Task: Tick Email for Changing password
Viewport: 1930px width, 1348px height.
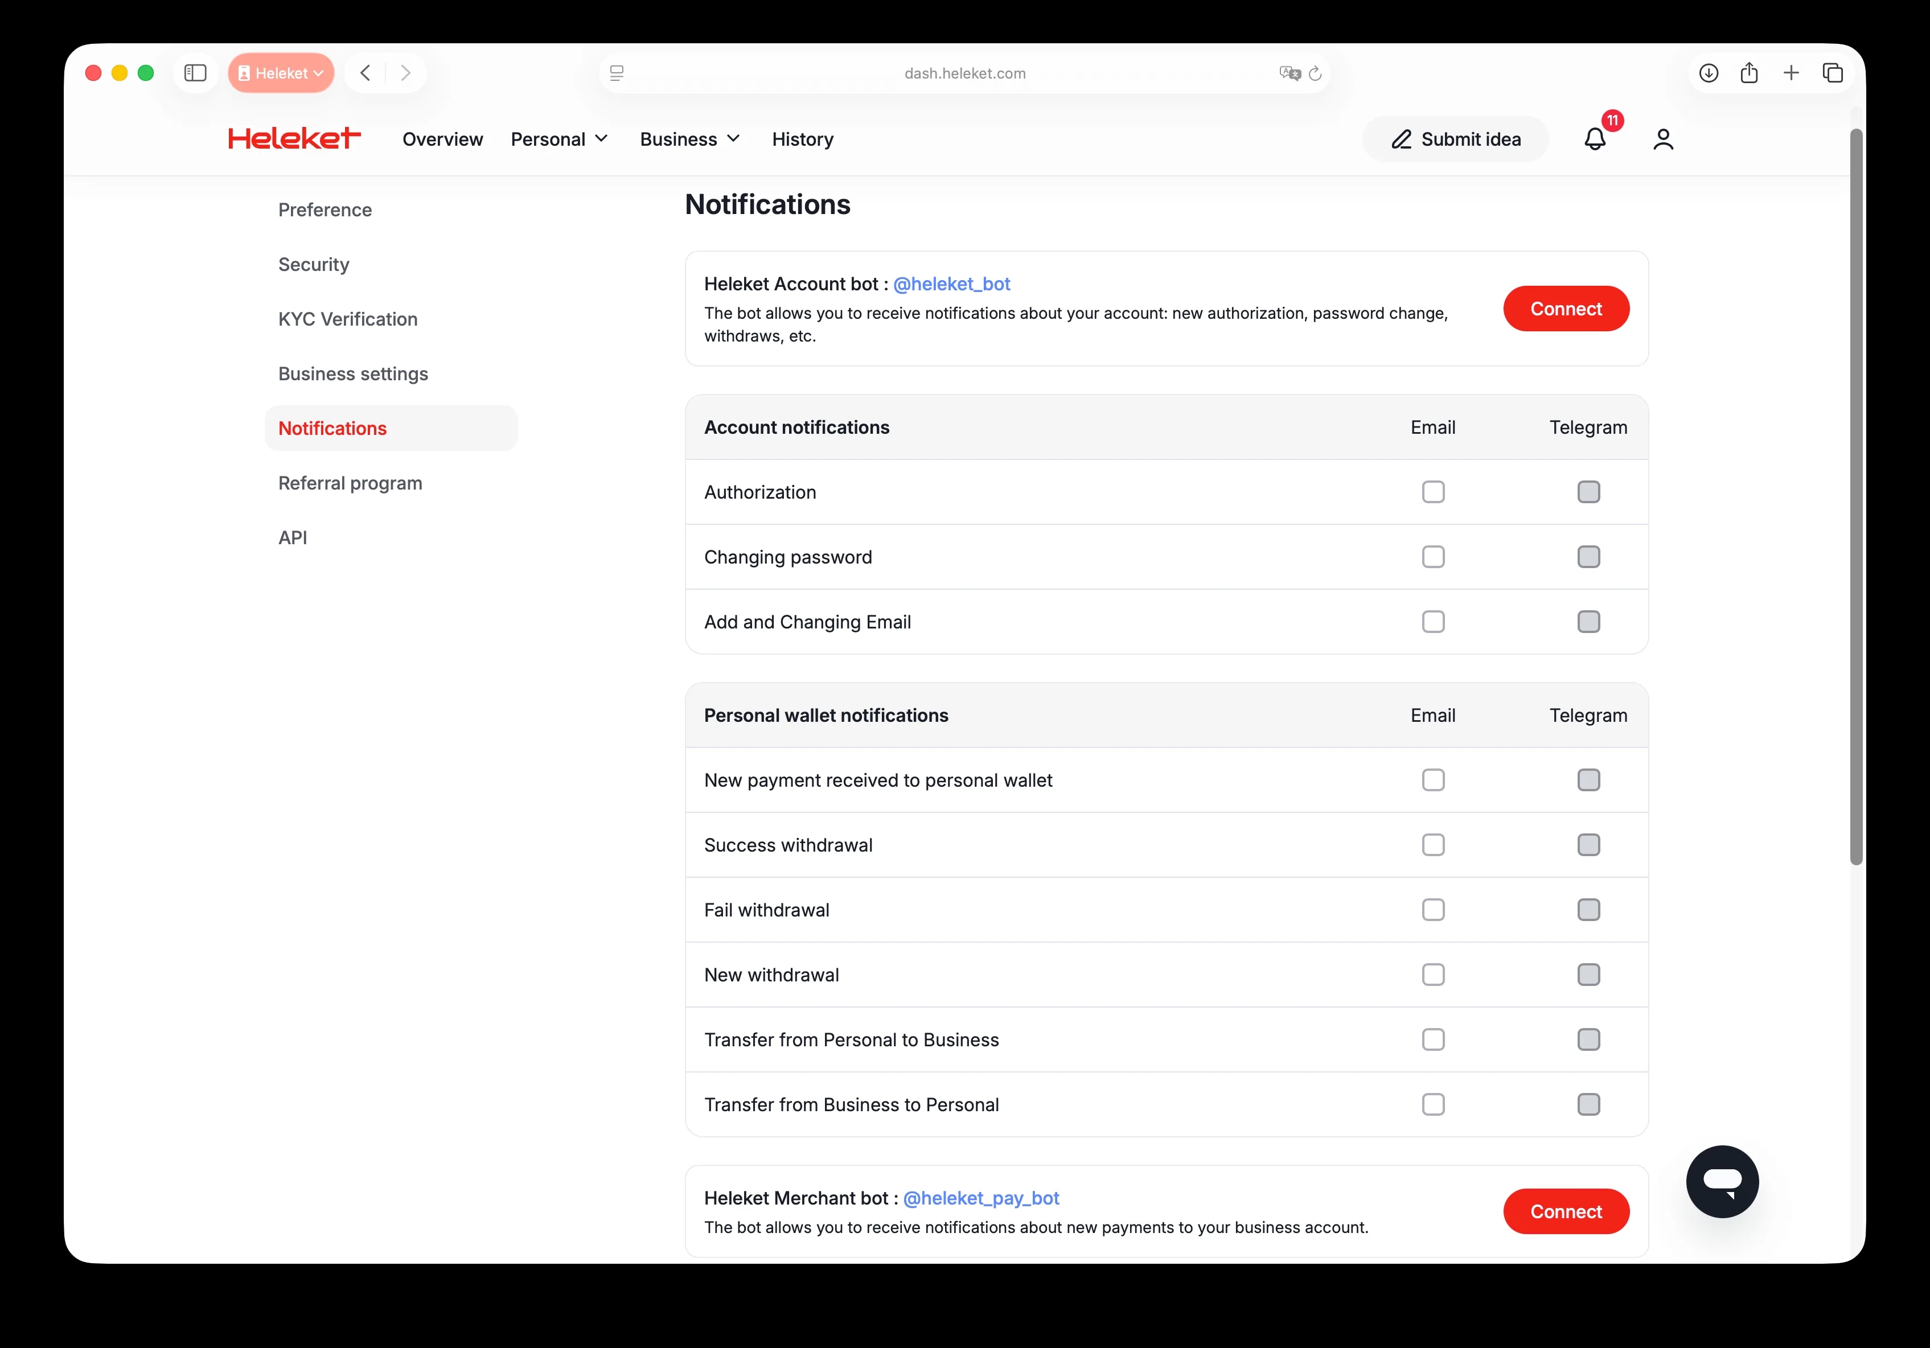Action: pos(1432,556)
